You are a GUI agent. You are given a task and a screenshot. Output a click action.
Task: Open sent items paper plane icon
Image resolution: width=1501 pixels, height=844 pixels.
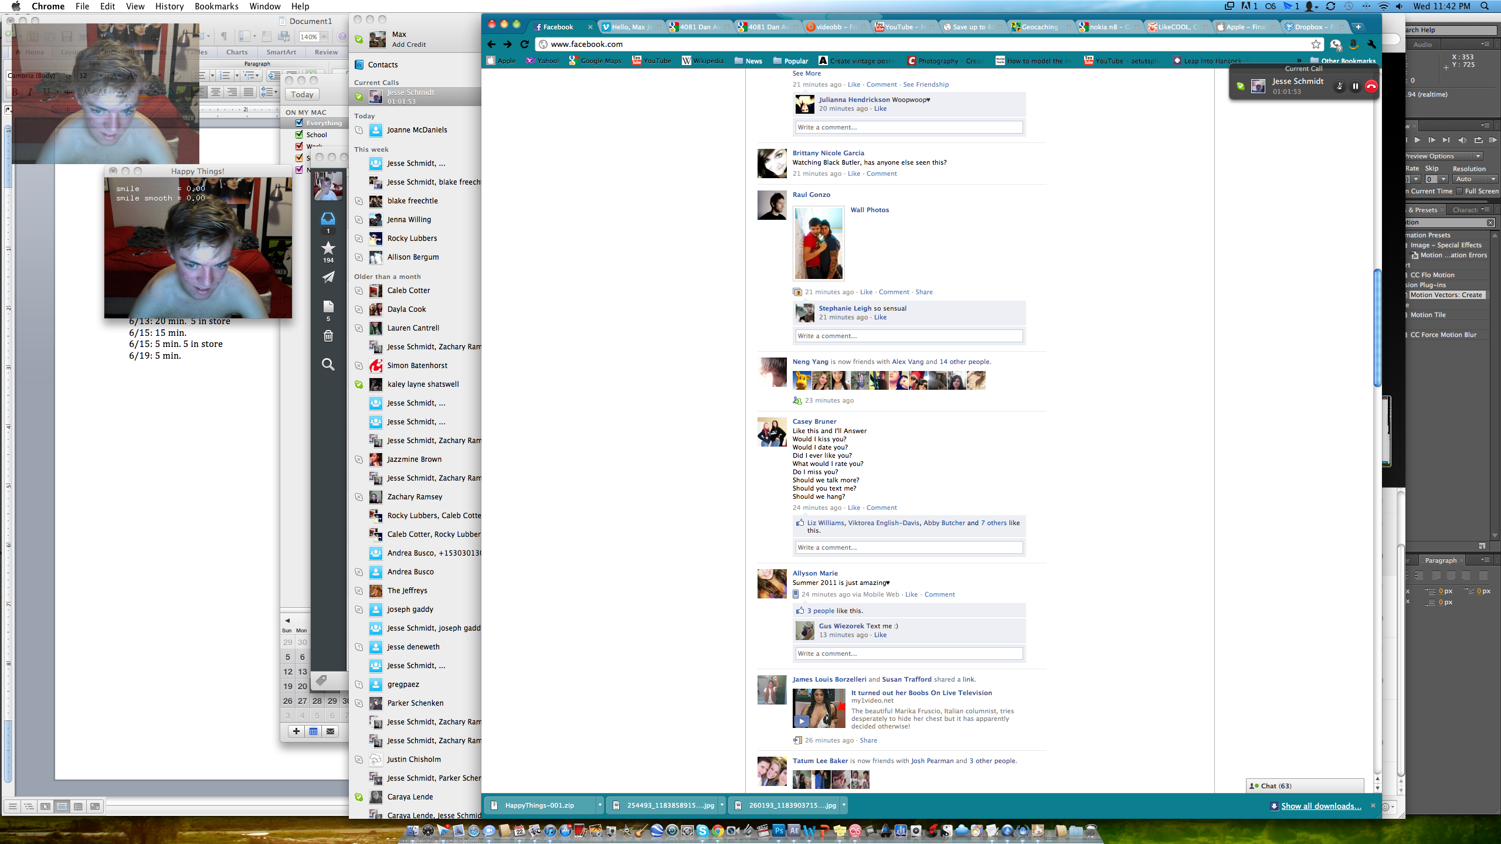[x=328, y=277]
